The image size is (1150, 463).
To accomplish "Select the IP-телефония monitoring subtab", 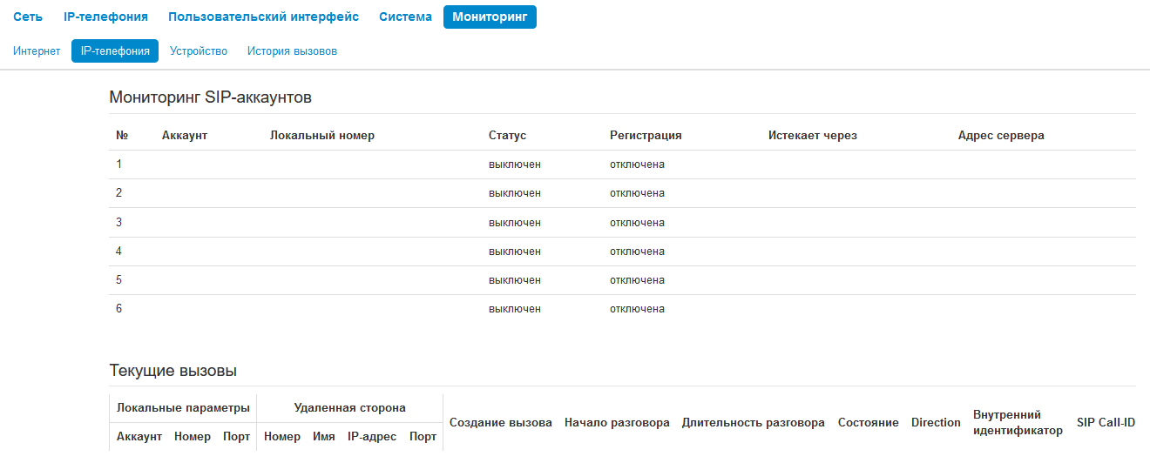I will [115, 51].
